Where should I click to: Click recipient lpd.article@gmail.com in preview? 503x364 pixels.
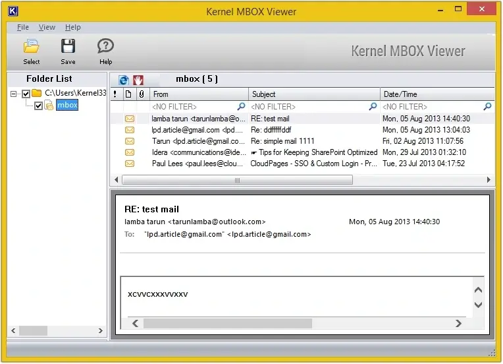227,235
